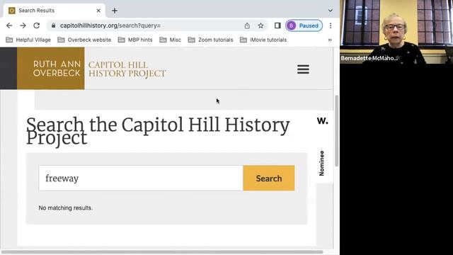The image size is (453, 255).
Task: Expand the tab search chevron
Action: pos(331,11)
